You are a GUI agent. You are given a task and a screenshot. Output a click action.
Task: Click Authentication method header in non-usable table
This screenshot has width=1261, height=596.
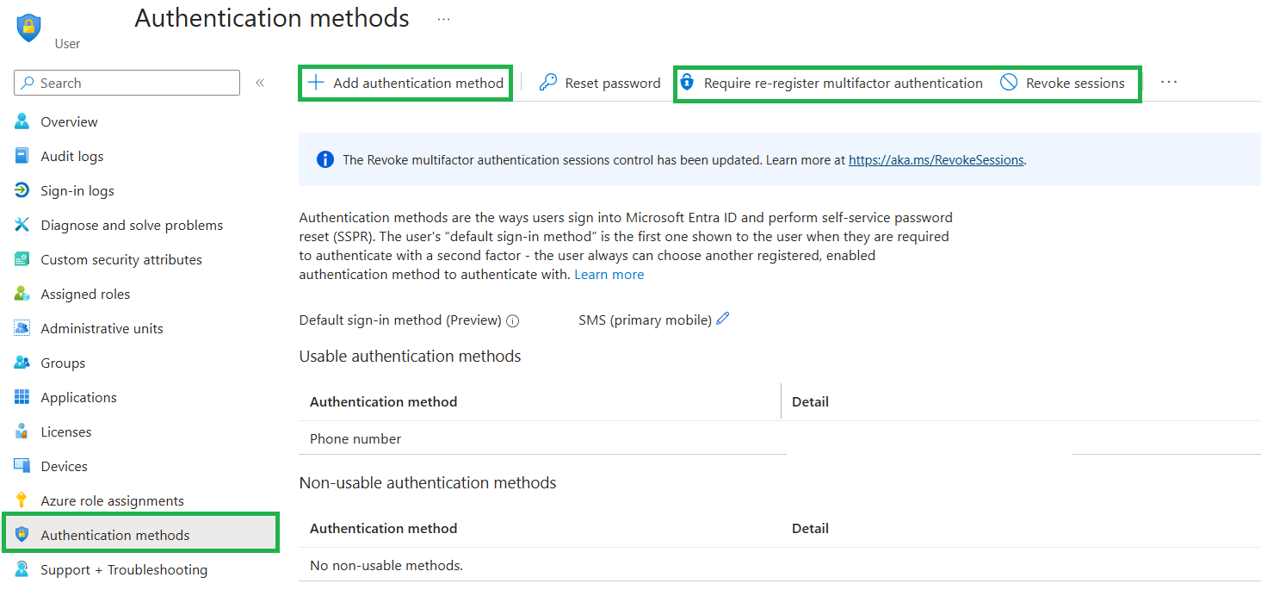pyautogui.click(x=384, y=528)
